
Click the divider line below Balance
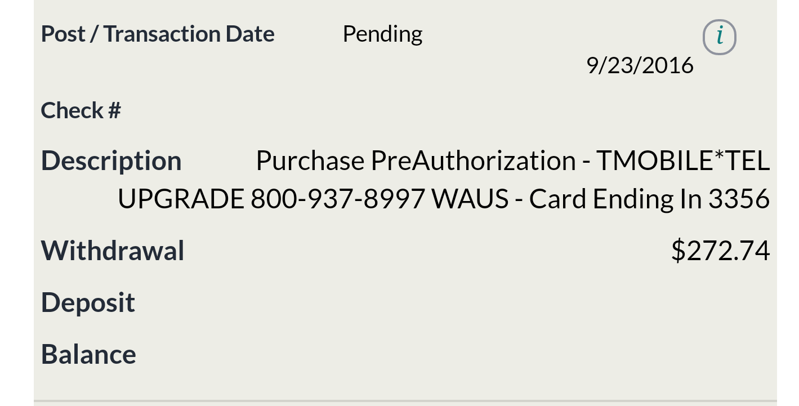[x=405, y=401]
